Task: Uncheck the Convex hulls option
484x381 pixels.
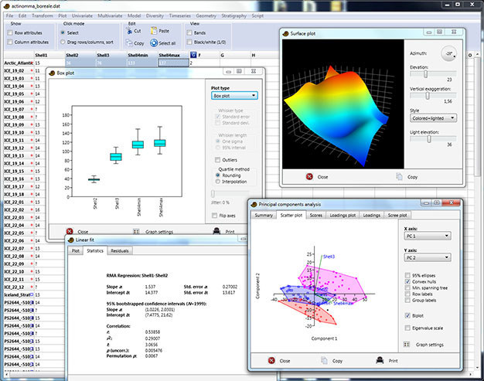Action: point(407,281)
